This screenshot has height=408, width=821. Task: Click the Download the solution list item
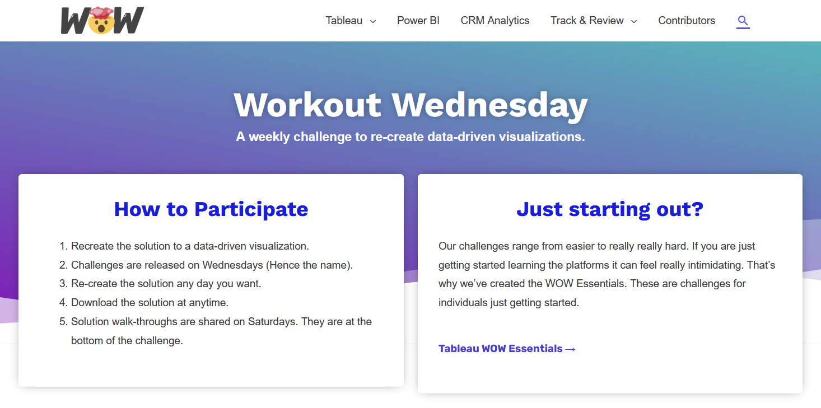point(150,303)
